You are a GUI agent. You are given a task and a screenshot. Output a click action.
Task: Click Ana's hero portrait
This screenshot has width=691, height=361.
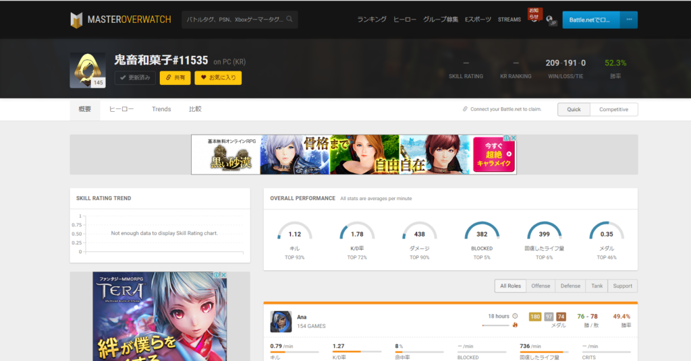(281, 321)
